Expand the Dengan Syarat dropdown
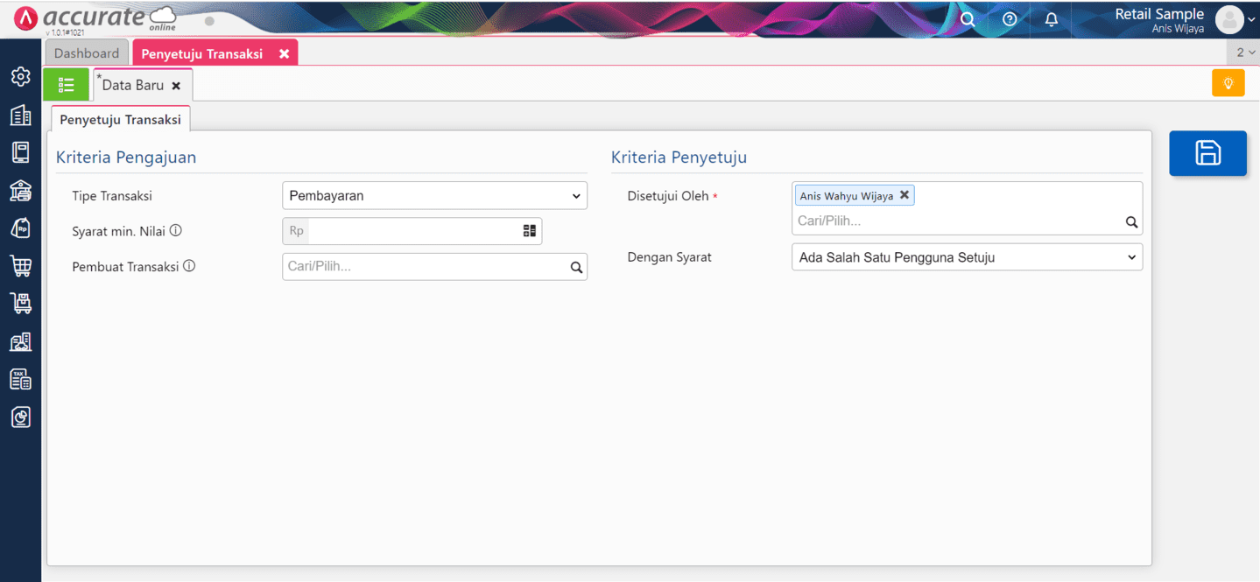This screenshot has height=582, width=1260. coord(966,257)
